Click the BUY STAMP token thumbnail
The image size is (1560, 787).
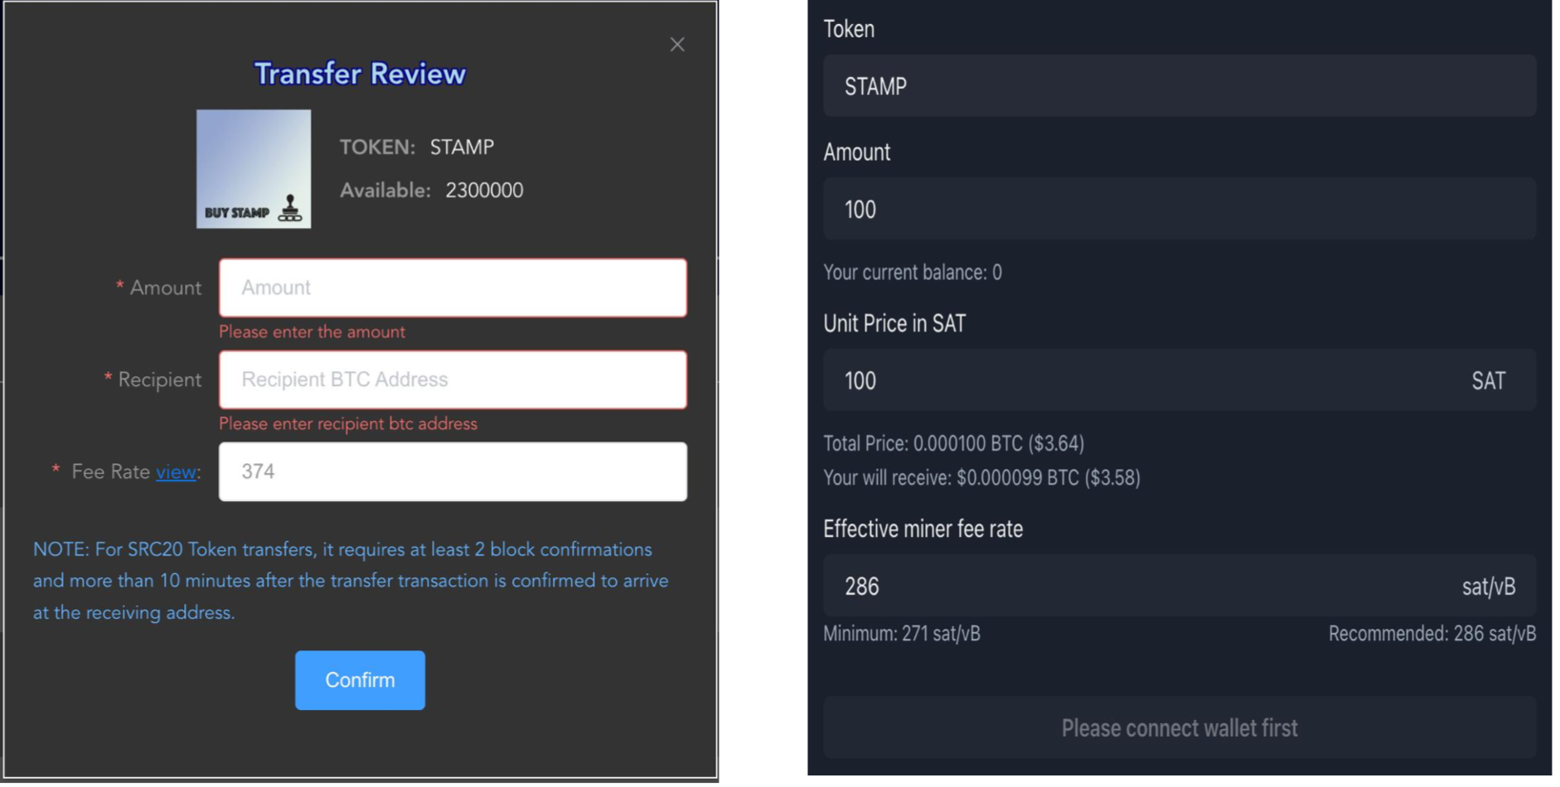point(254,169)
